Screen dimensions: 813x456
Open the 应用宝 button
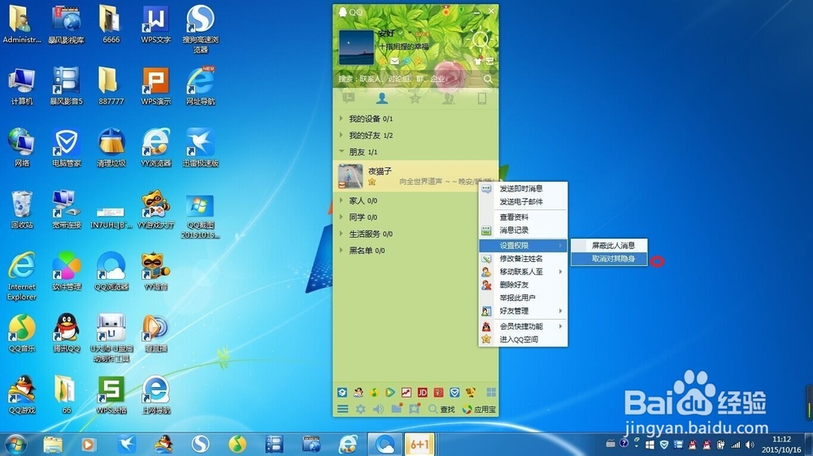click(x=479, y=409)
